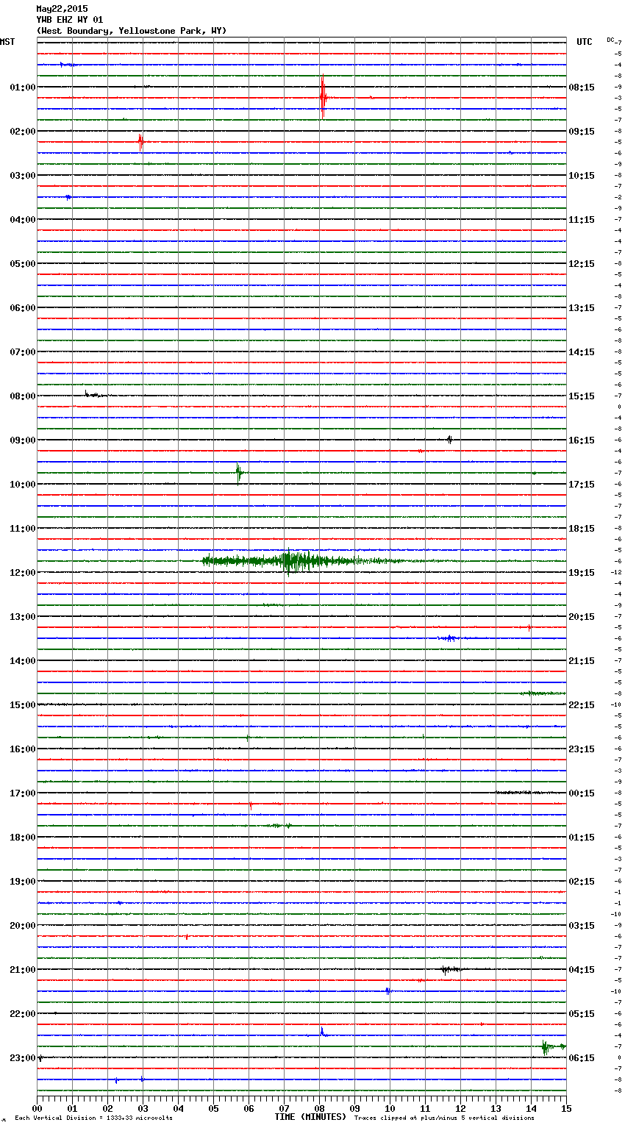Click the blue spike on the 22:30 trace
Viewport: 625px width, 1128px height.
click(x=322, y=1033)
